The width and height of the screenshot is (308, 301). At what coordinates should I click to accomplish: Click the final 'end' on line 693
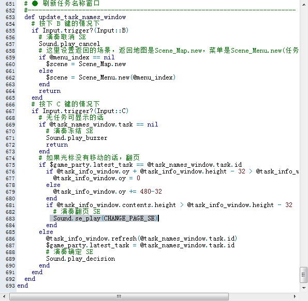[23, 286]
